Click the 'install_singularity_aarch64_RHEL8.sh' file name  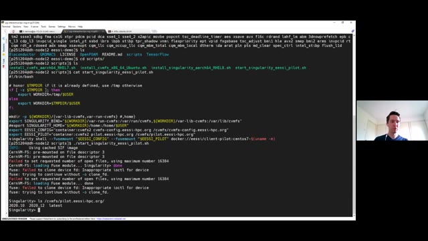tap(191, 68)
